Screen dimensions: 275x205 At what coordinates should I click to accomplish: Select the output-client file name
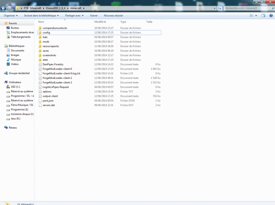[x=50, y=96]
